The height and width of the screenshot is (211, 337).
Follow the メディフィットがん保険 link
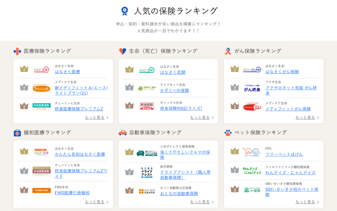pyautogui.click(x=288, y=109)
